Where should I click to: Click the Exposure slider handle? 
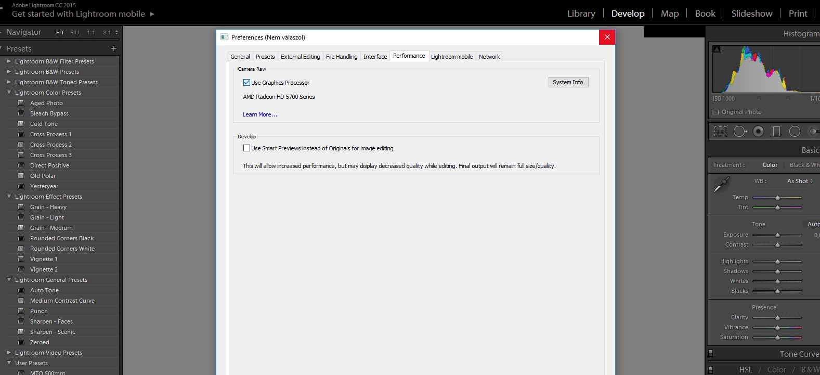777,235
